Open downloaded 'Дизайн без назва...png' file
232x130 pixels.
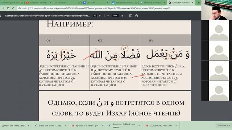(x=13, y=126)
